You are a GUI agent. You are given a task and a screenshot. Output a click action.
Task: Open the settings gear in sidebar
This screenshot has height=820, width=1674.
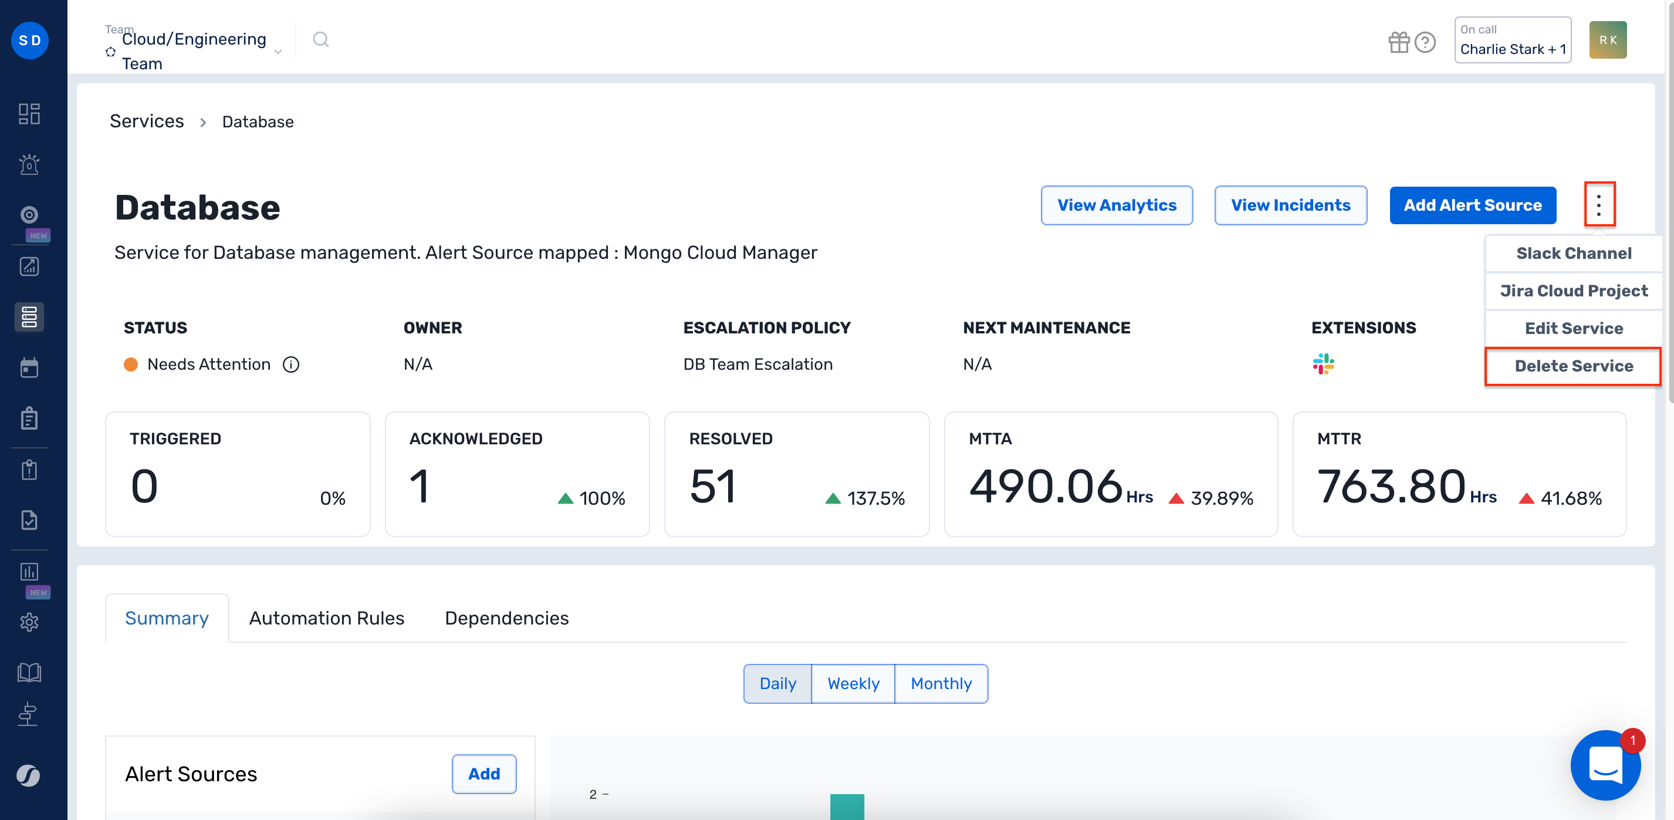pyautogui.click(x=29, y=622)
